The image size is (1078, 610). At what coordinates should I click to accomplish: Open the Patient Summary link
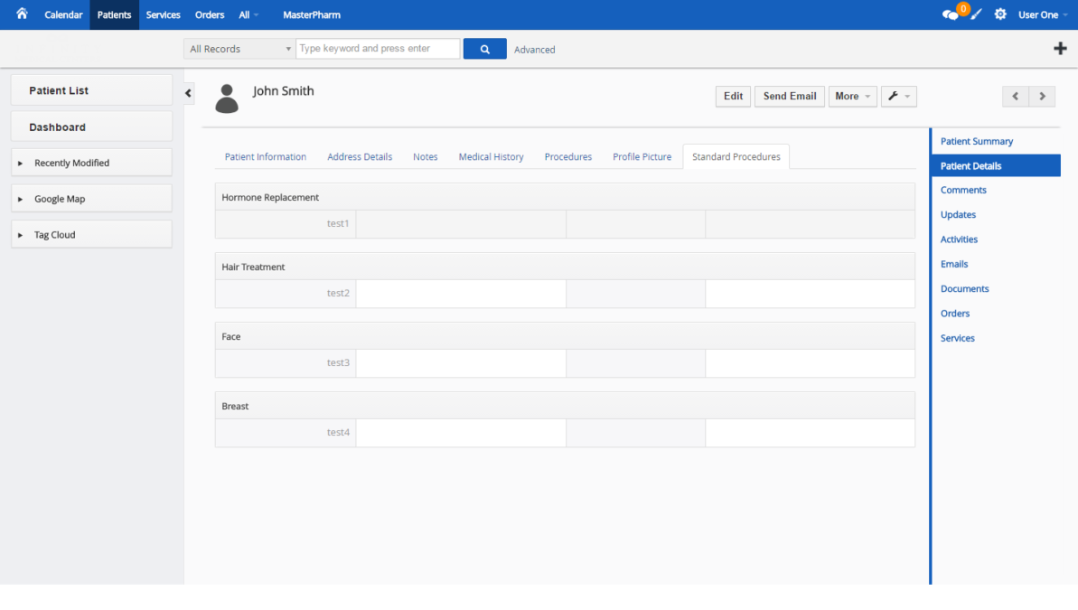coord(977,141)
